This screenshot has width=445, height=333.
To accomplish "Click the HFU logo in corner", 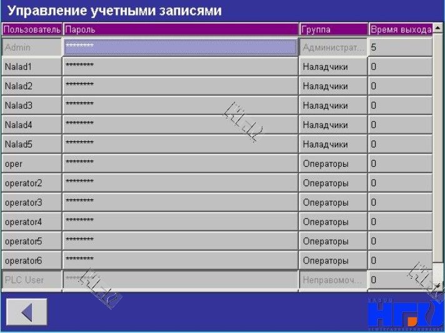I will [x=405, y=311].
